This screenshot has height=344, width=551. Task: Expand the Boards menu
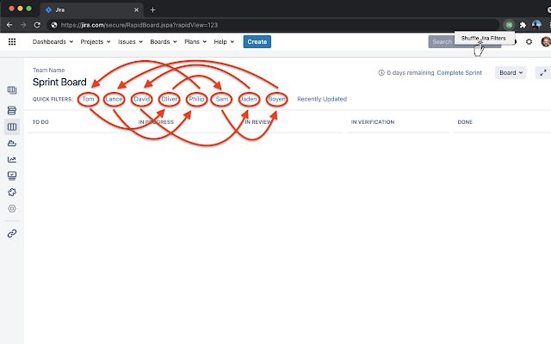(x=164, y=42)
